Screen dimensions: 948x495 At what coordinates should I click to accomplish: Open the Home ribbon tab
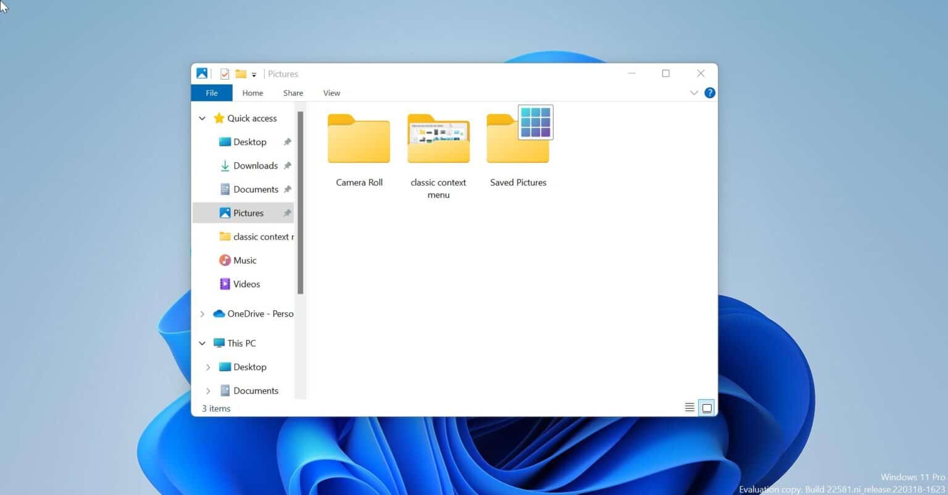252,93
